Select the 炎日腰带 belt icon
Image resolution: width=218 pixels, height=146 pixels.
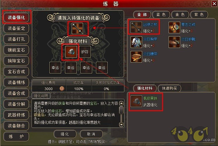[136, 57]
